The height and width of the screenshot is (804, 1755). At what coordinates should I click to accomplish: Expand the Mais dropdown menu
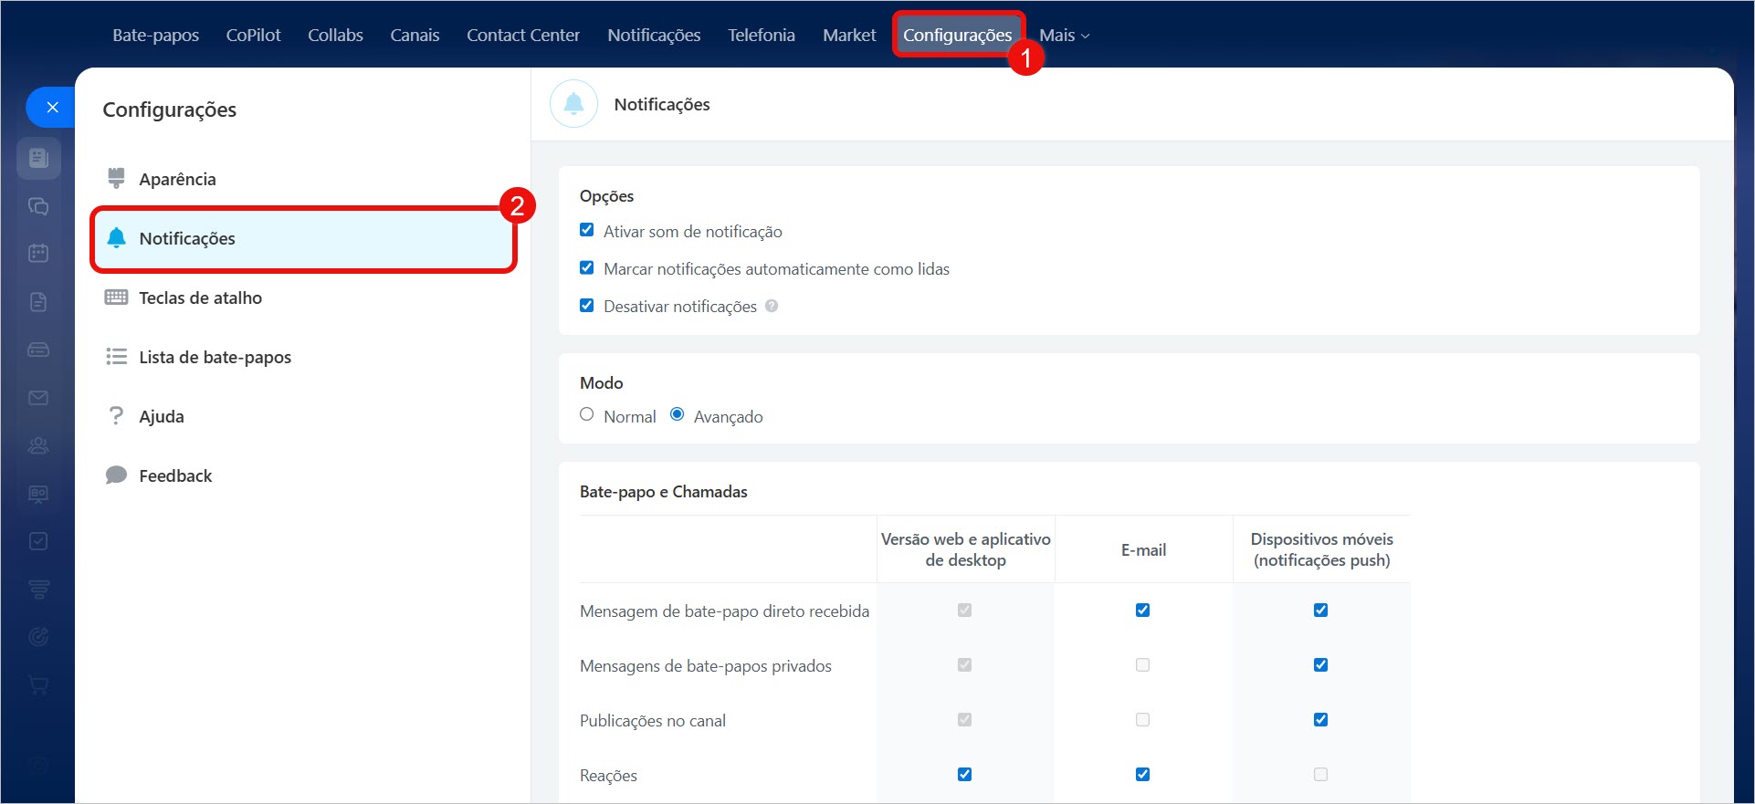(1064, 35)
